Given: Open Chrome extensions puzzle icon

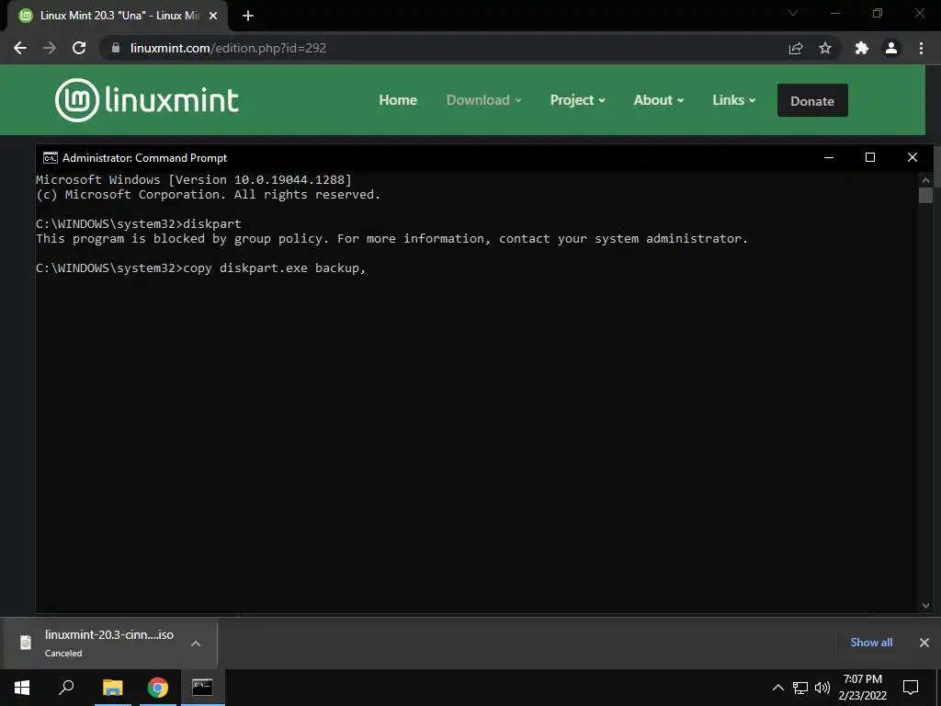Looking at the screenshot, I should 862,48.
